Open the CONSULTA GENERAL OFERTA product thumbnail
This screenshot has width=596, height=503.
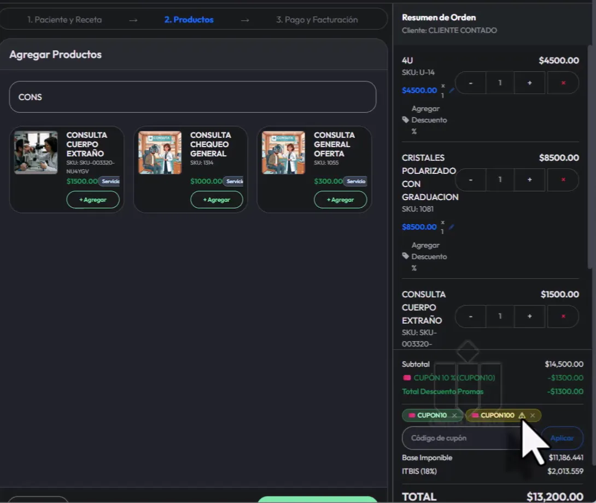pos(283,153)
